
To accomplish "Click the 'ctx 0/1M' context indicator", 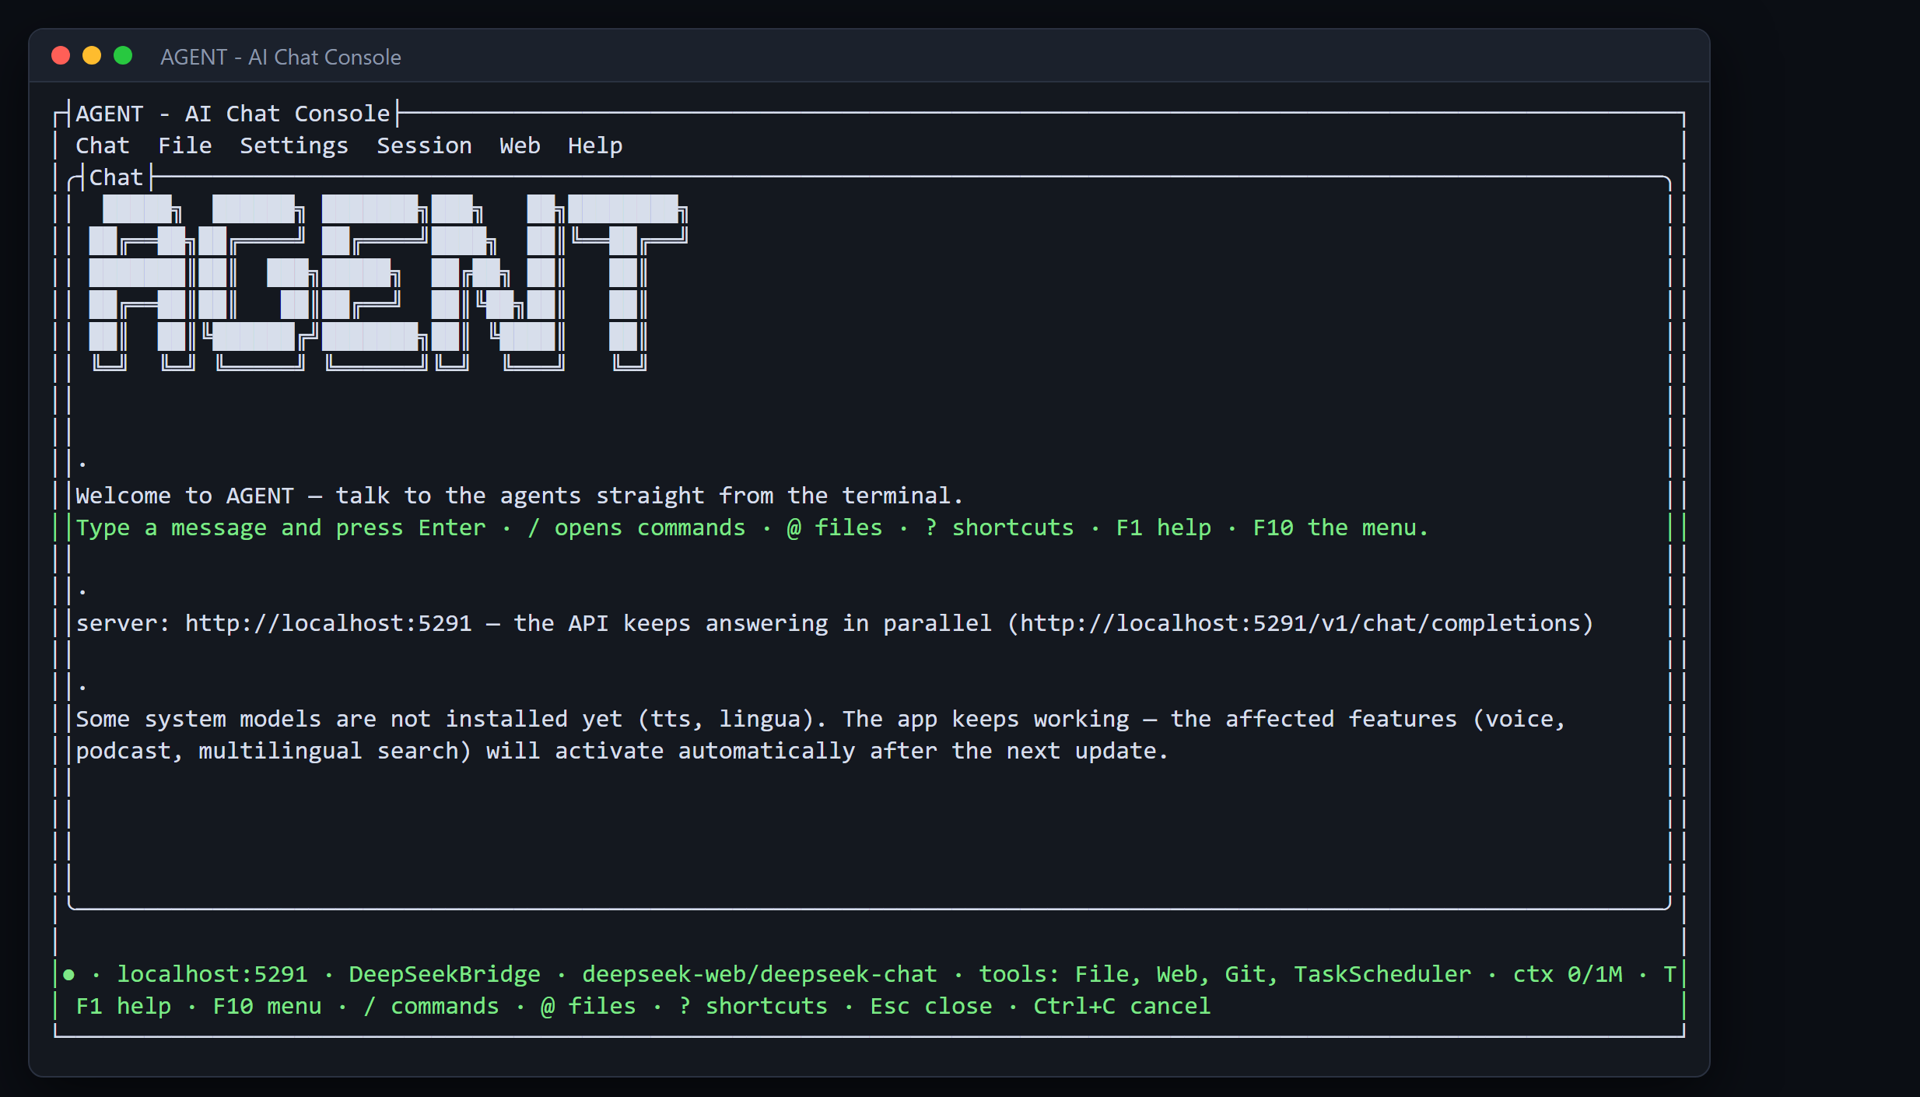I will tap(1568, 974).
